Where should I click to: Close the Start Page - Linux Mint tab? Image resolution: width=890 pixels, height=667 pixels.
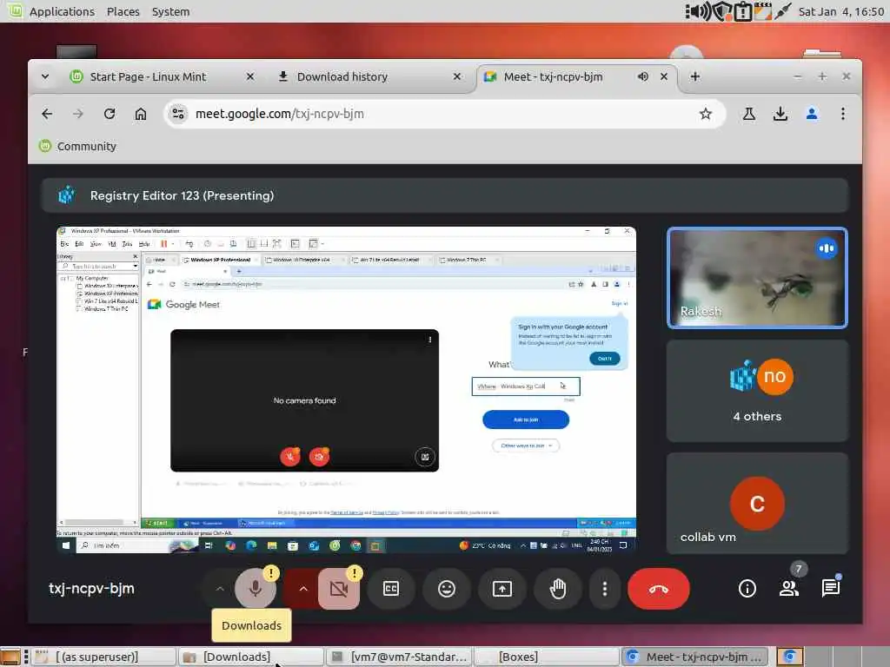click(249, 76)
